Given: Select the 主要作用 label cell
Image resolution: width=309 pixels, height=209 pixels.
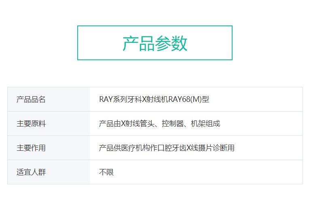Looking at the screenshot, I should coord(49,148).
